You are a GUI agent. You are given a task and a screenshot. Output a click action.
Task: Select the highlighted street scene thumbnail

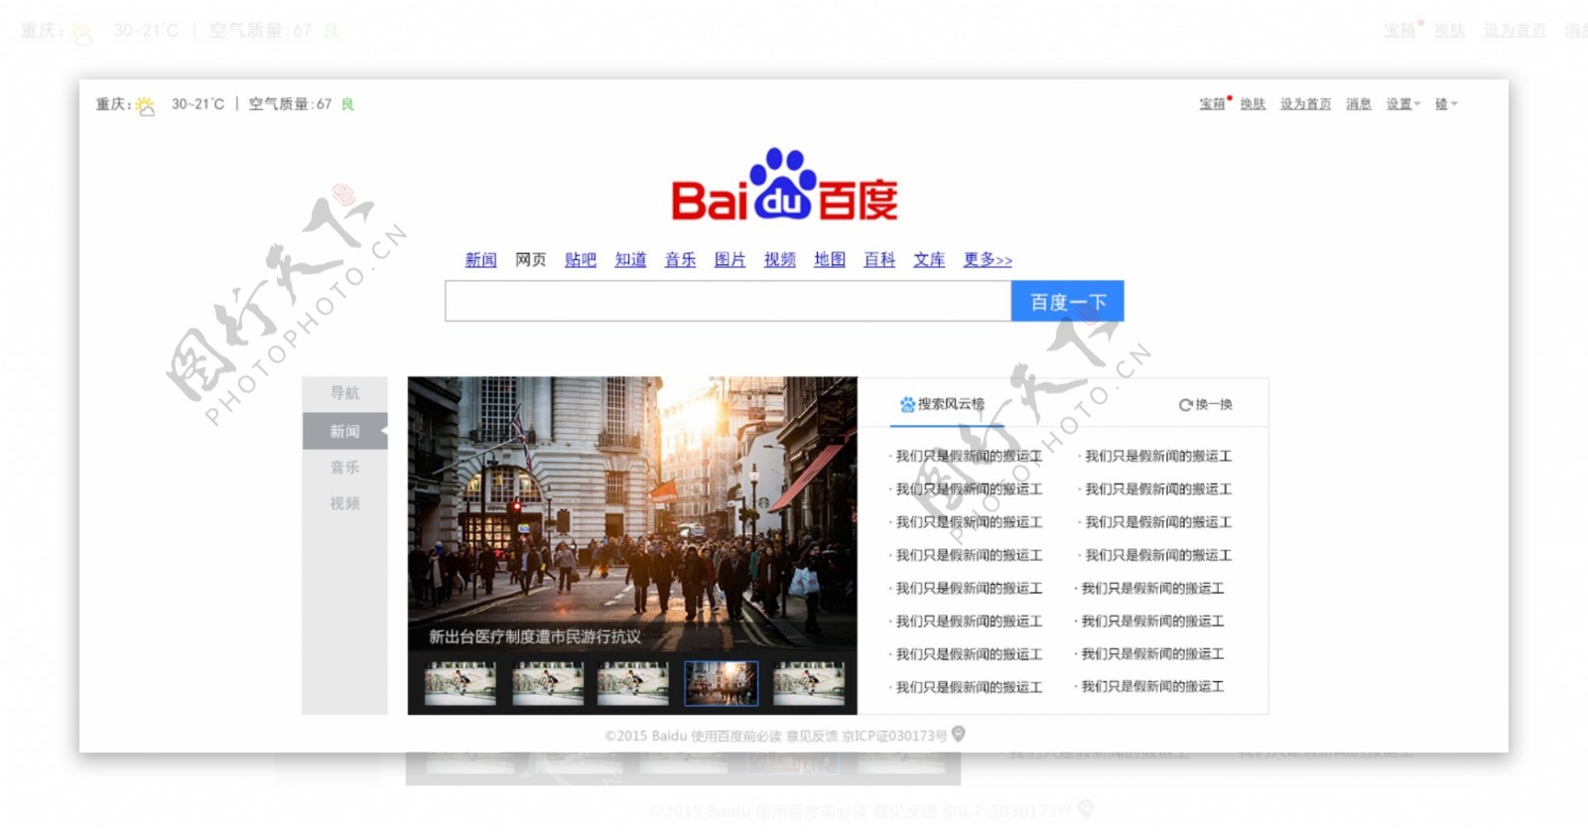[721, 683]
